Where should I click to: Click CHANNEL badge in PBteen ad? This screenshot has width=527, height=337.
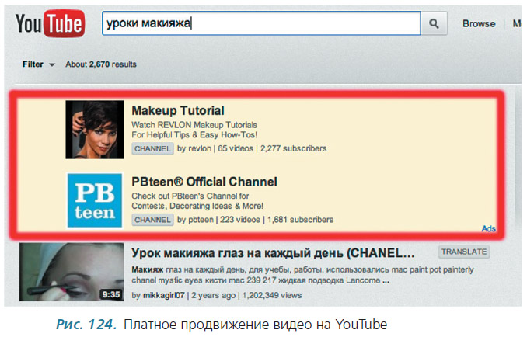[x=152, y=220]
